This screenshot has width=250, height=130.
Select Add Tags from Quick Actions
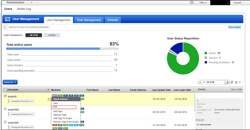point(58,111)
